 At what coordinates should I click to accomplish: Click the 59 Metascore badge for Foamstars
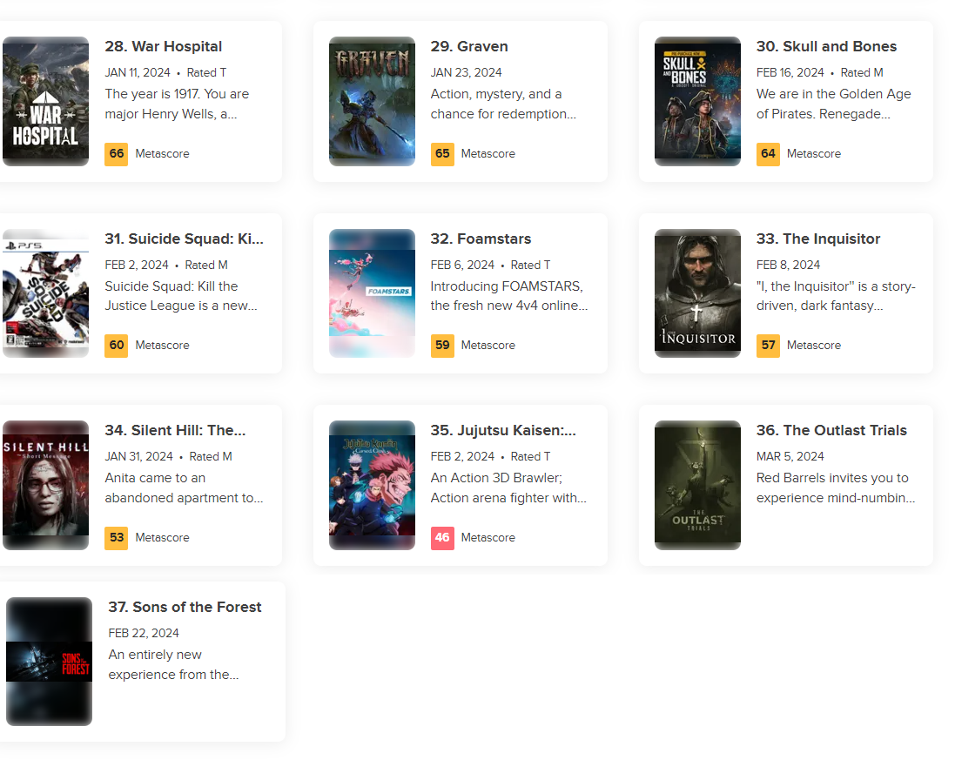[442, 346]
